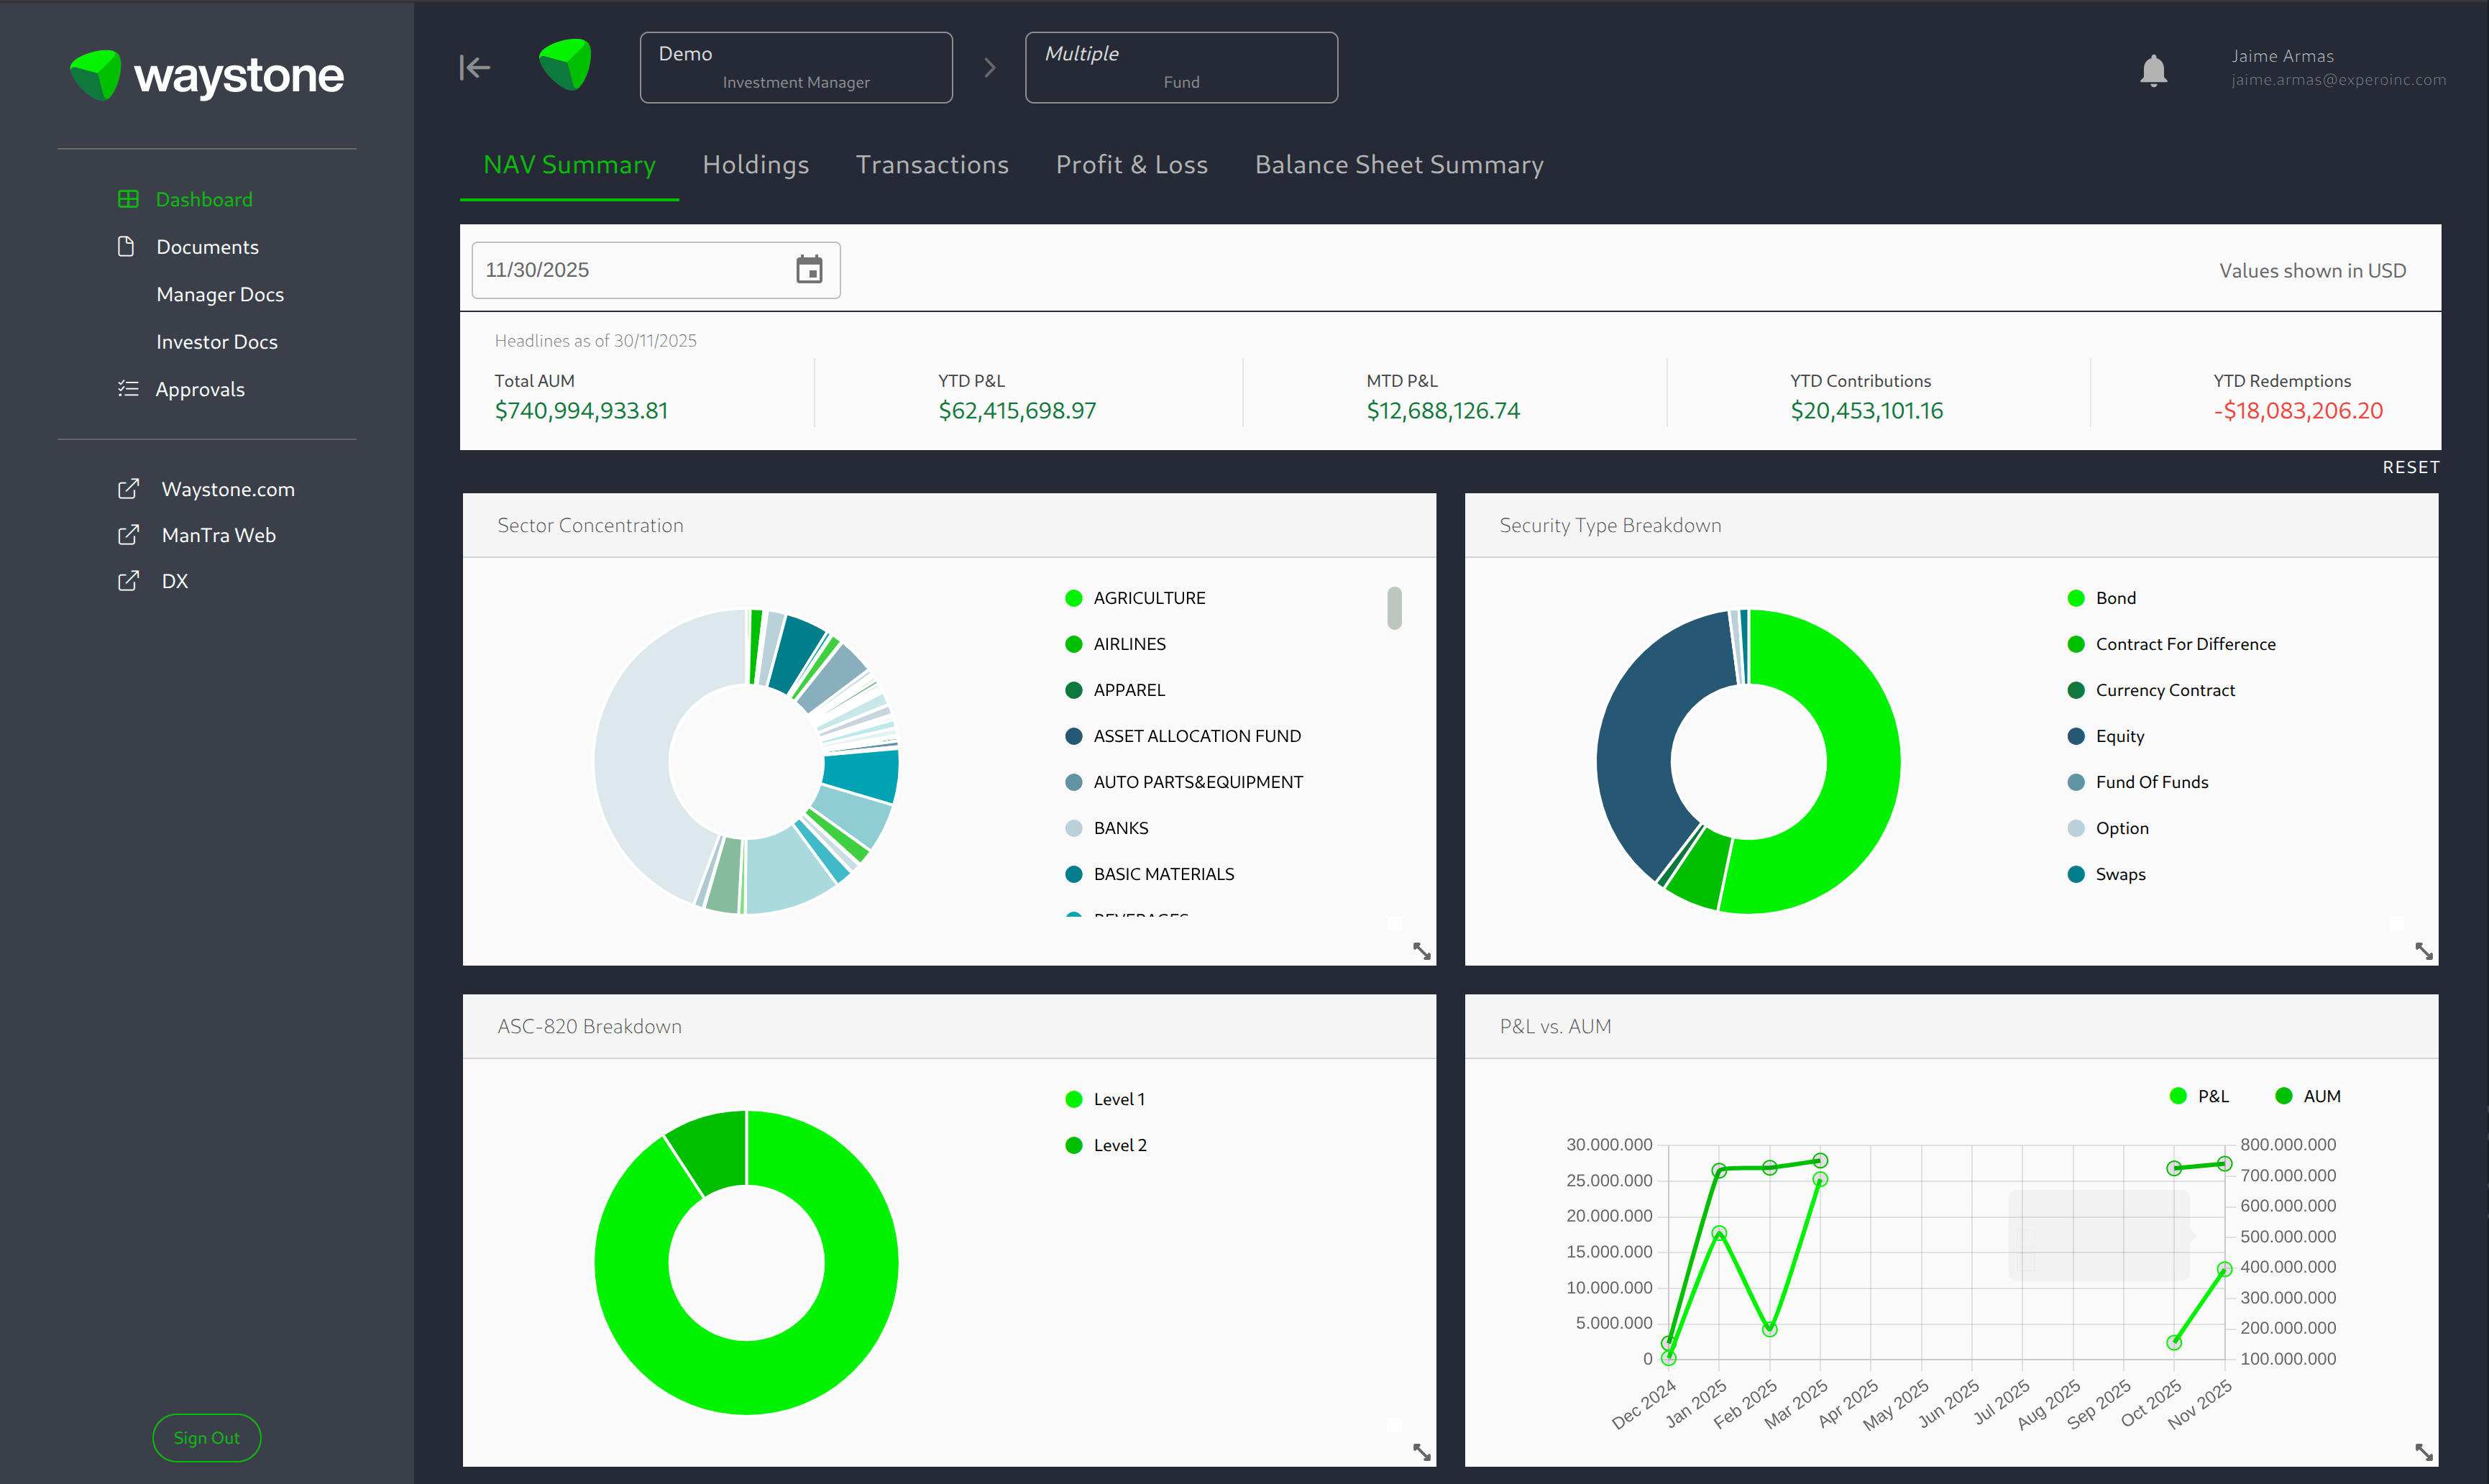This screenshot has height=1484, width=2489.
Task: Expand the ASC-820 Breakdown chart
Action: coord(1421,1452)
